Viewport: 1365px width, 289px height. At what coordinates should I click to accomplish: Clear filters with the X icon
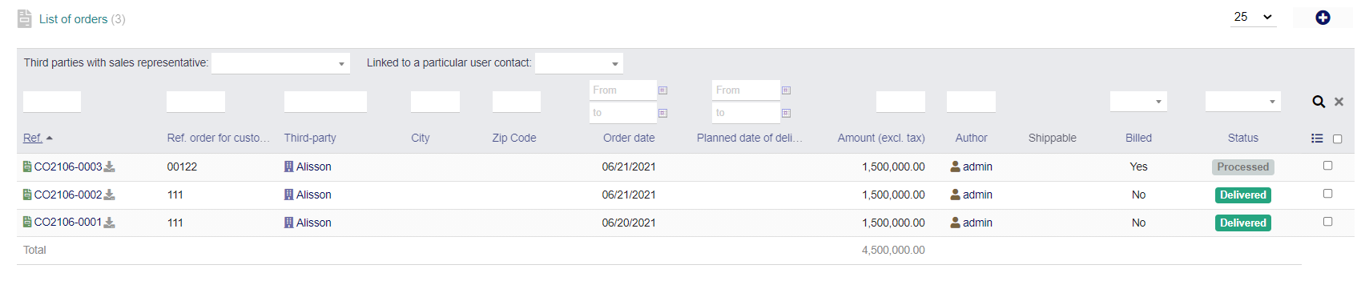[x=1339, y=102]
